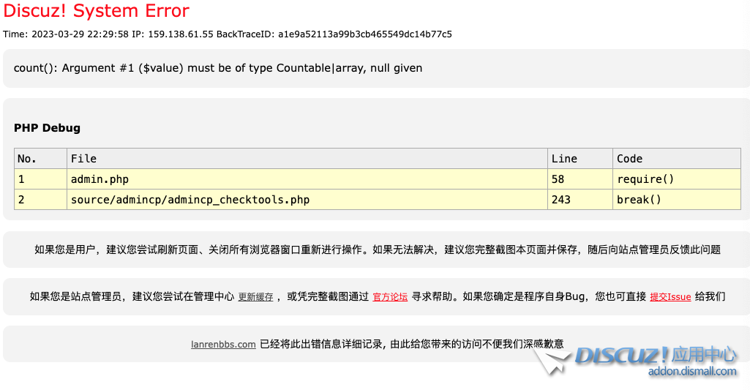Click the No. column header
This screenshot has width=750, height=390.
pos(27,159)
